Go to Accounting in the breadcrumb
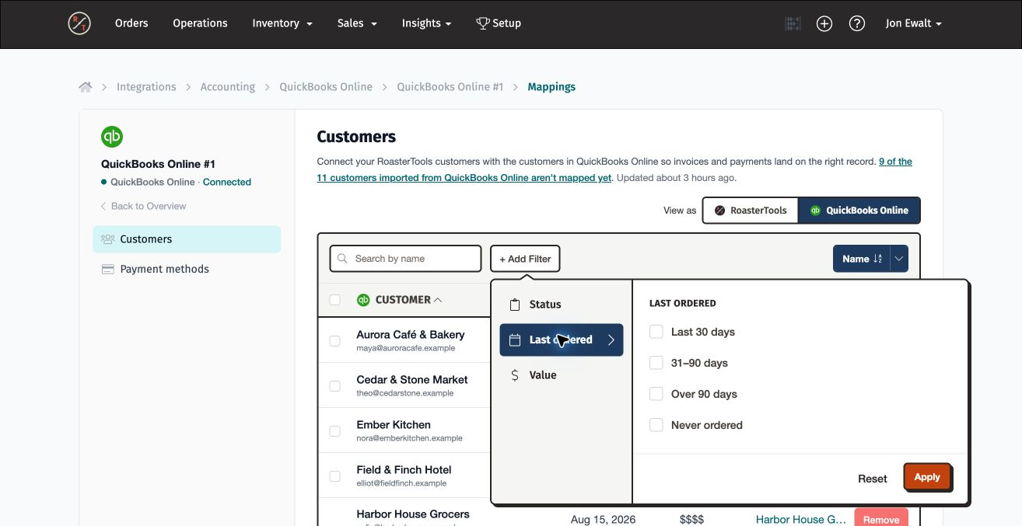The height and width of the screenshot is (526, 1022). pos(228,87)
